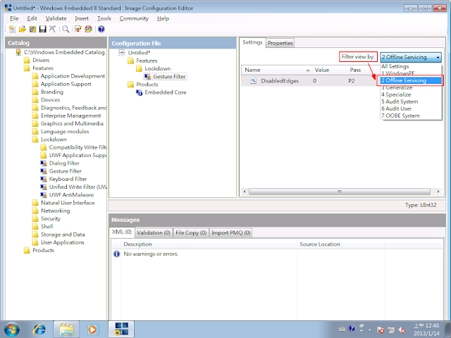451x338 pixels.
Task: Click the settings scrollbar right arrow
Action: tap(438, 192)
